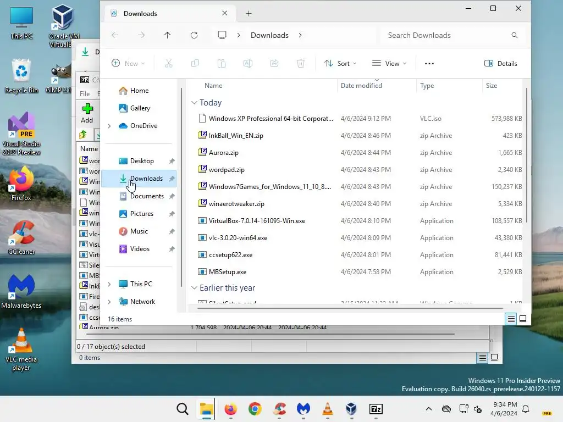Click the chevron after Downloads in address bar
Image resolution: width=563 pixels, height=422 pixels.
(x=300, y=35)
